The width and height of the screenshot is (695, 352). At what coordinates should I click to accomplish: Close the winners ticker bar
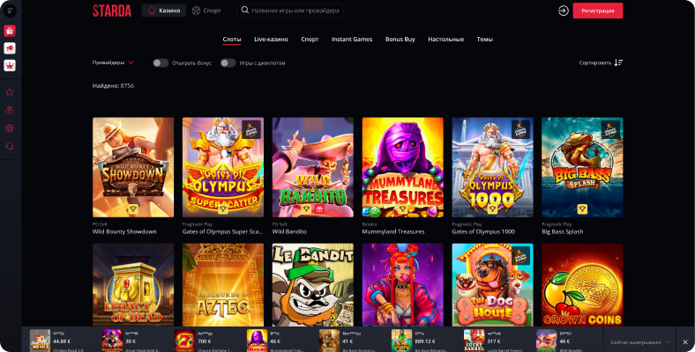[x=685, y=342]
